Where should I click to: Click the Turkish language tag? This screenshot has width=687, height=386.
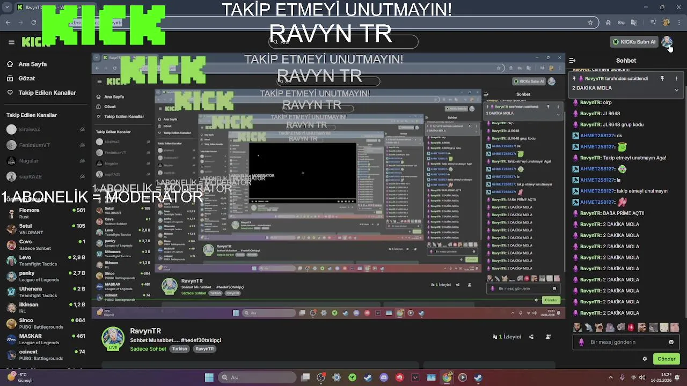pyautogui.click(x=179, y=349)
